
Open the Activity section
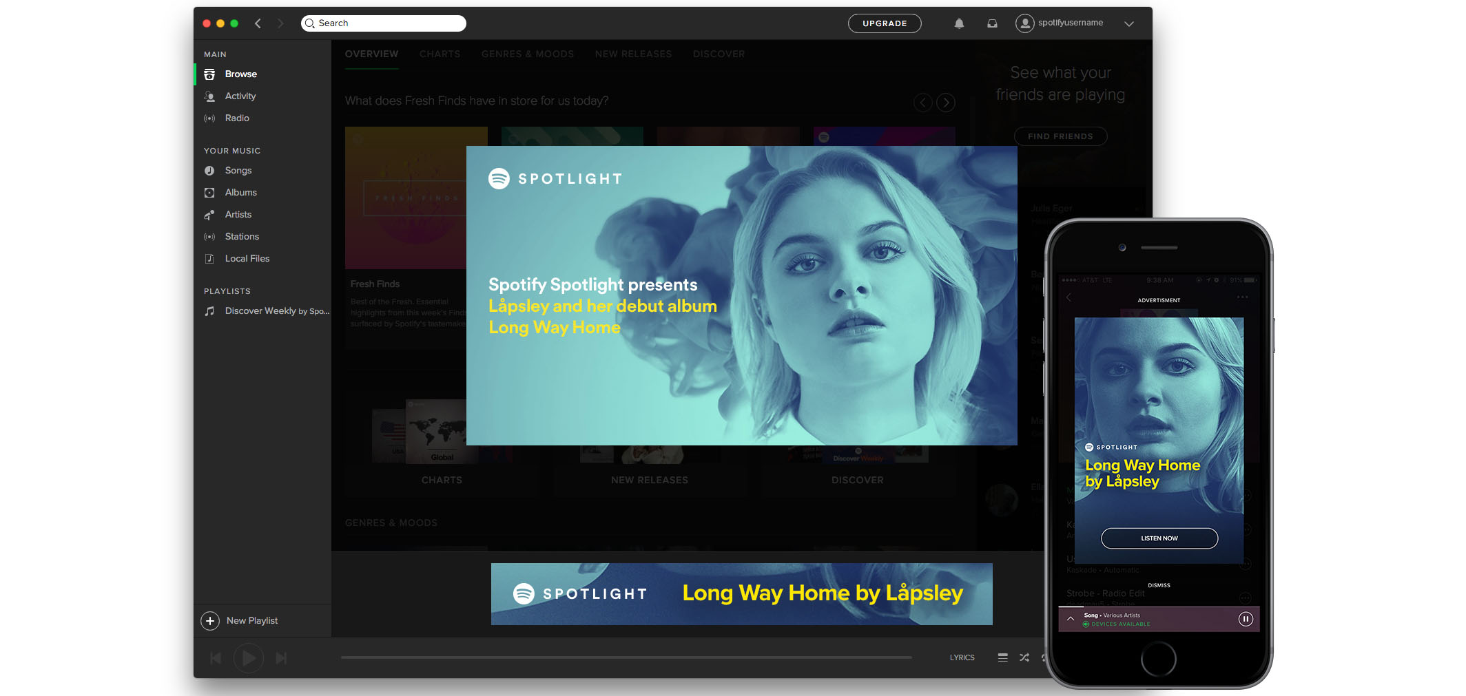[x=240, y=96]
